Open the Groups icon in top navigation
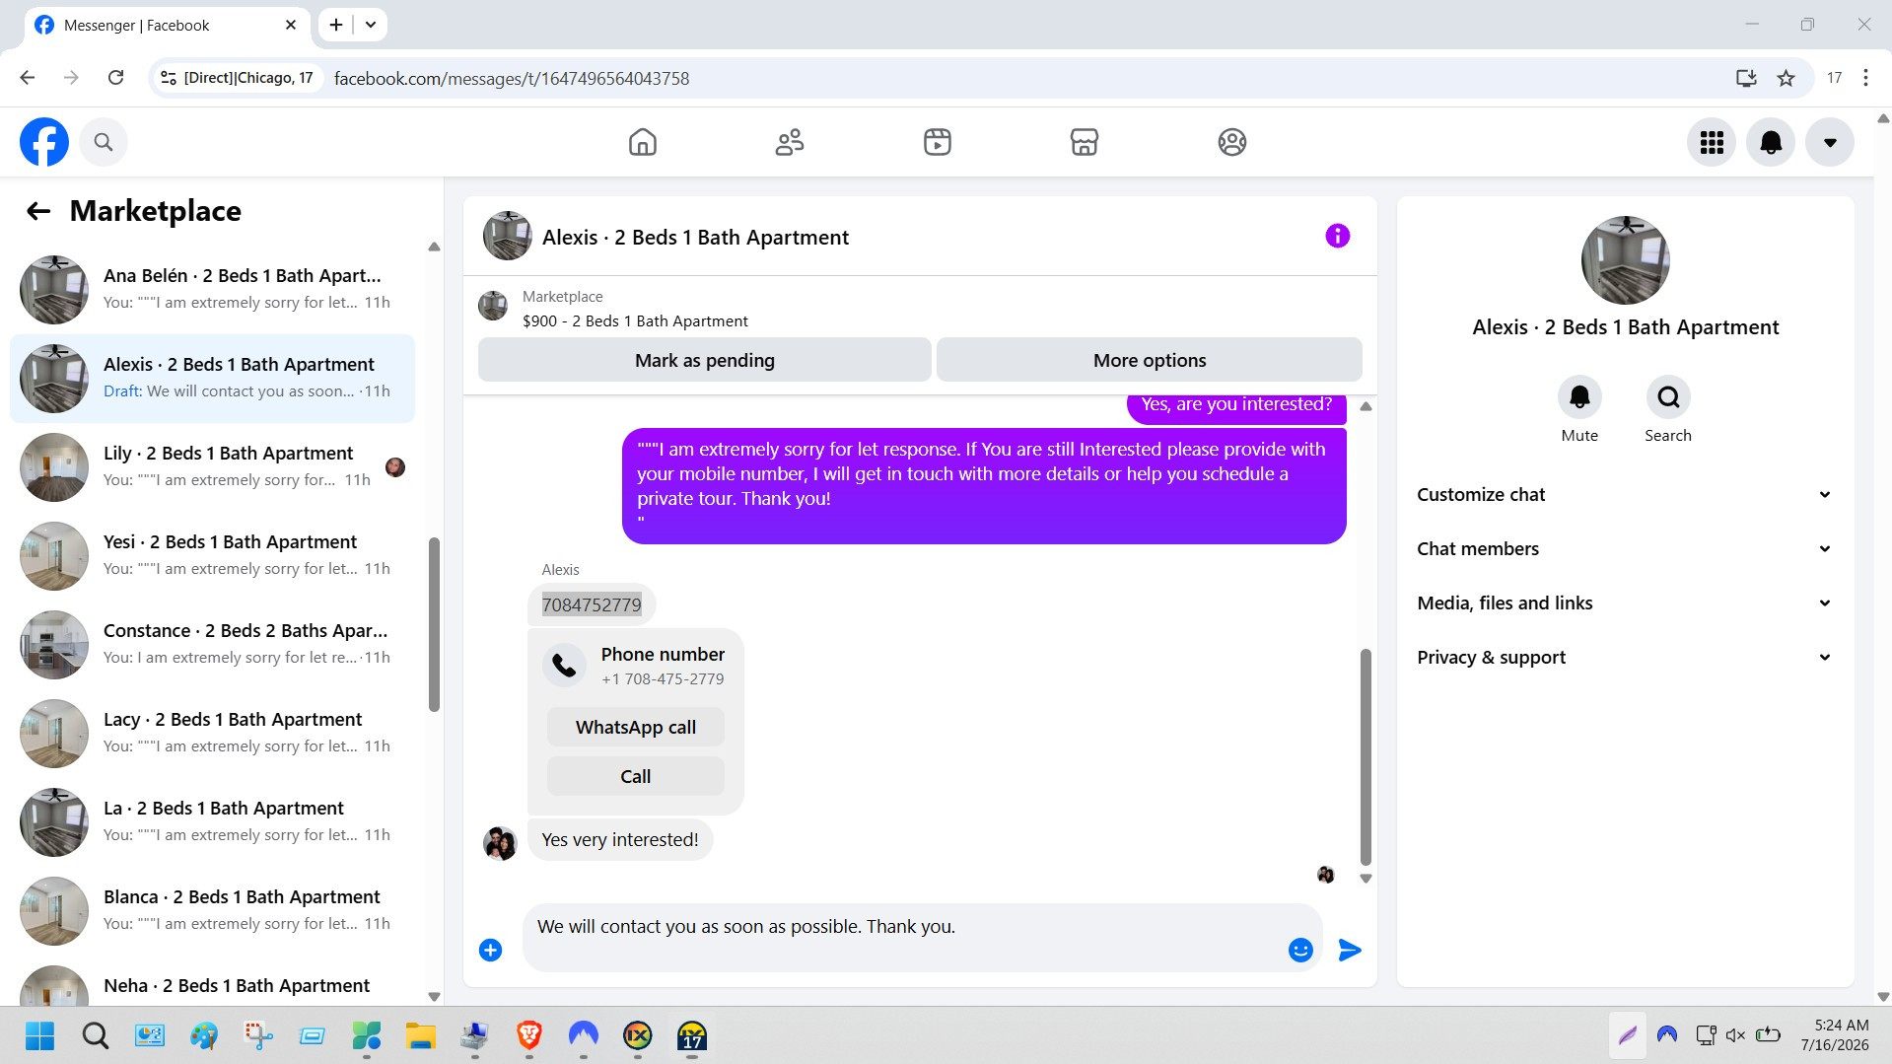1892x1064 pixels. point(1232,142)
